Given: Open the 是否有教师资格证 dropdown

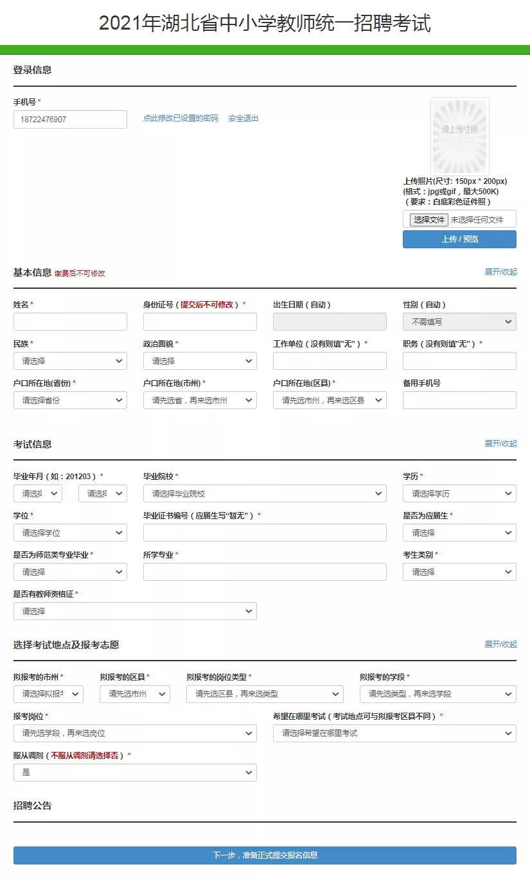Looking at the screenshot, I should point(135,611).
